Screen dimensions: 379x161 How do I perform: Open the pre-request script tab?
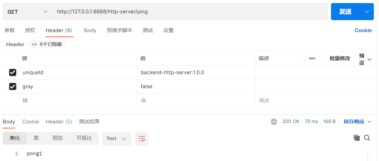(x=119, y=30)
